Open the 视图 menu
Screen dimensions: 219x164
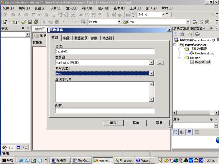(x=40, y=8)
